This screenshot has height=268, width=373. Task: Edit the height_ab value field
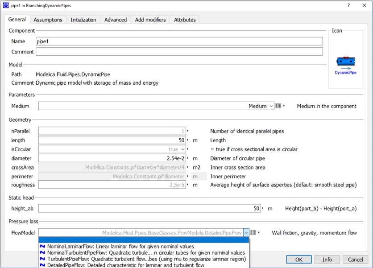coord(149,209)
